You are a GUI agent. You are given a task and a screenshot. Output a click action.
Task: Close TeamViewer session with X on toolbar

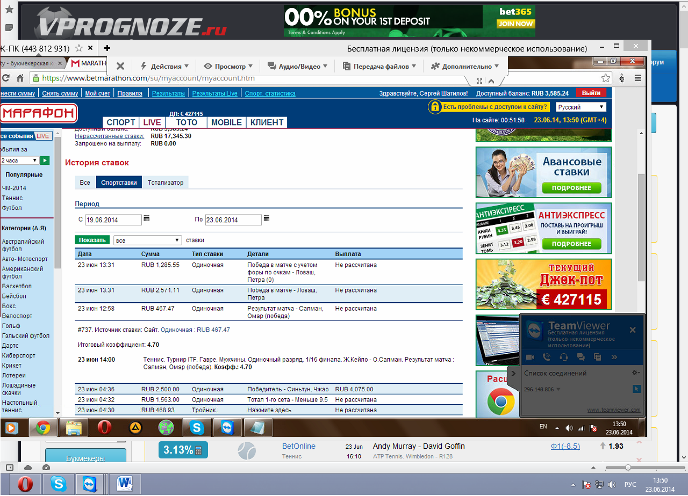coord(120,66)
